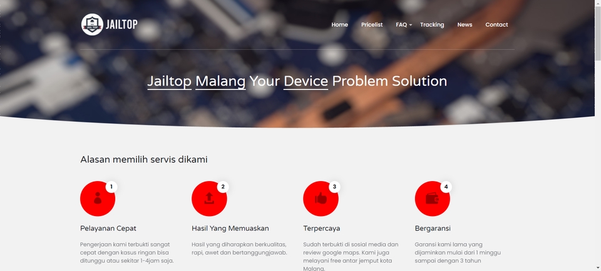Viewport: 601px width, 271px height.
Task: Open the News menu item
Action: pyautogui.click(x=465, y=24)
